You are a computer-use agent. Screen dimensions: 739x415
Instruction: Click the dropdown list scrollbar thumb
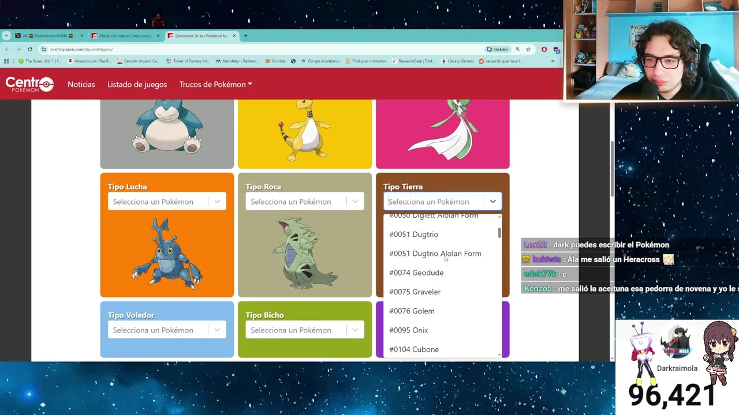[499, 233]
